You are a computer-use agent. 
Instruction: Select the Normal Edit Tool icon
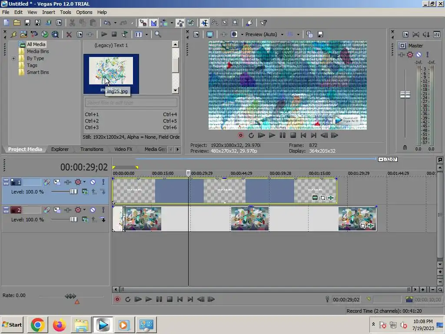pos(204,23)
